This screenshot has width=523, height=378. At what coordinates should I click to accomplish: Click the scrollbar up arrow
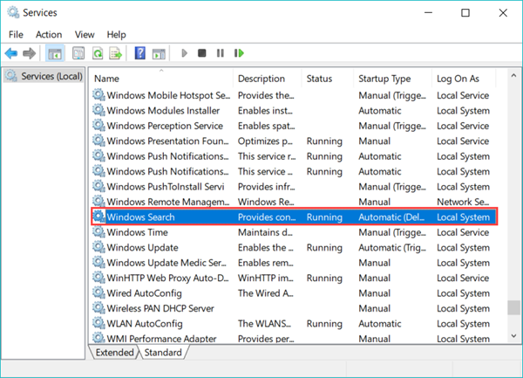[513, 76]
